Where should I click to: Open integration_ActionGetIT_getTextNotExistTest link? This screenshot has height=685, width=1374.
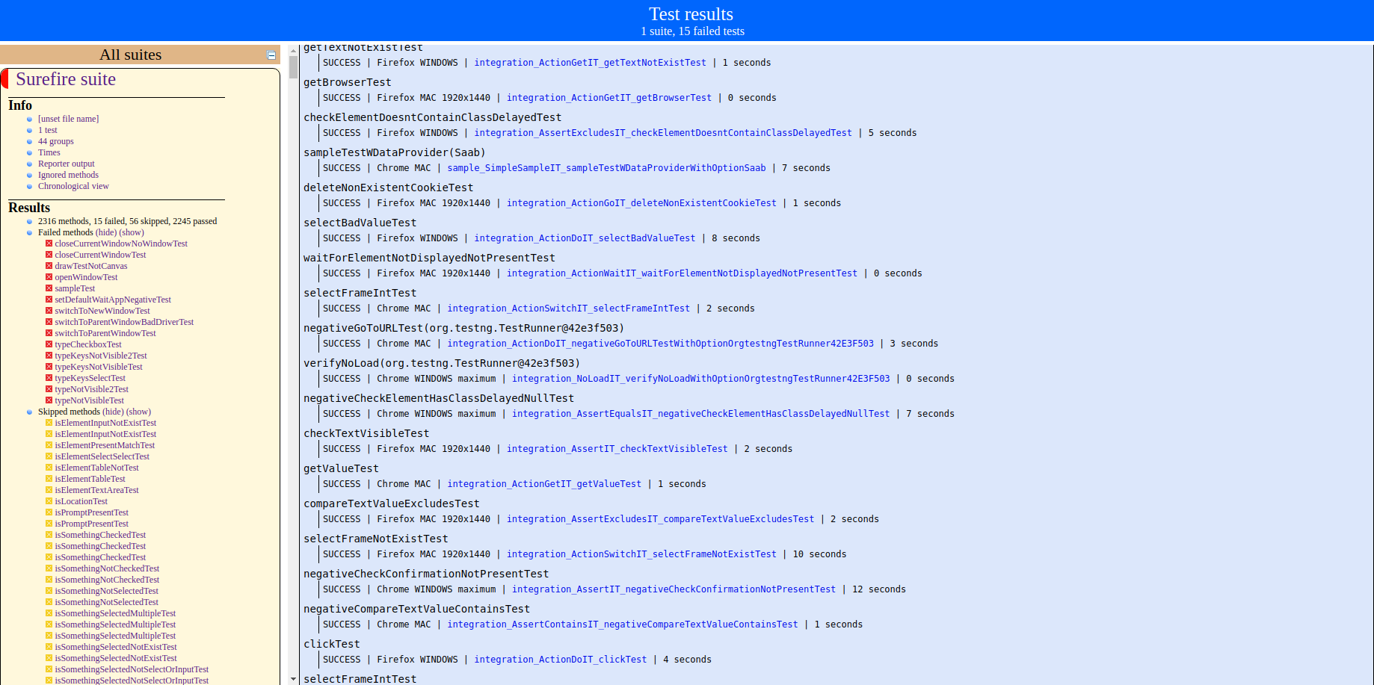tap(590, 63)
